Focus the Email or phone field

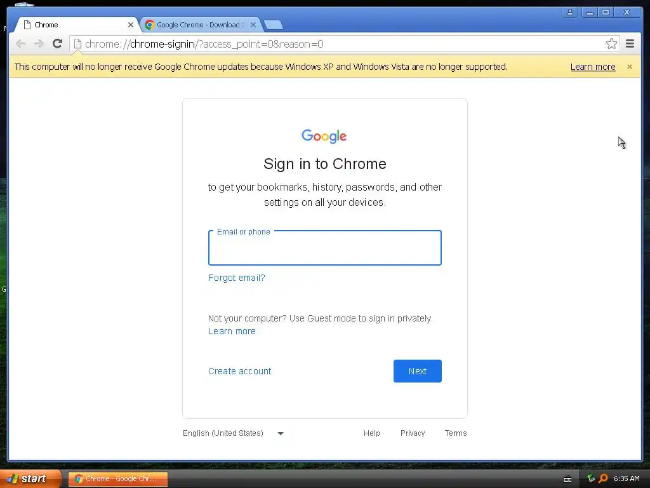[x=325, y=248]
